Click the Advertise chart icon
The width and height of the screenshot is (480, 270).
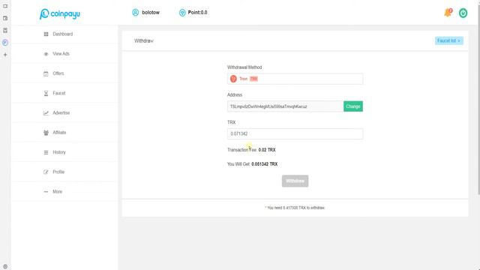click(46, 113)
